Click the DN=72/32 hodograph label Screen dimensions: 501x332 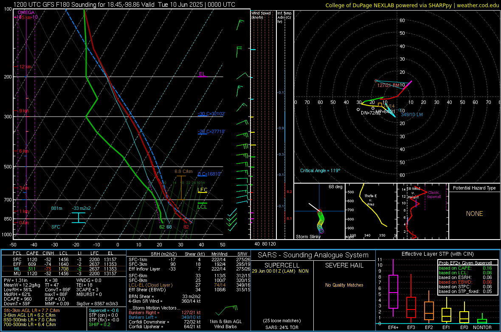371,113
